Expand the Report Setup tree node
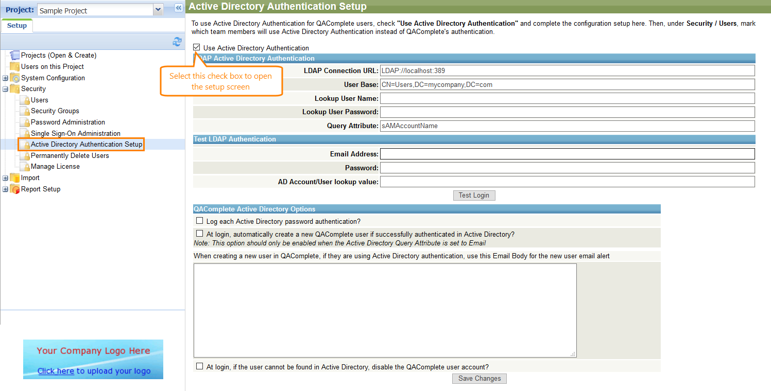The image size is (771, 391). click(5, 189)
